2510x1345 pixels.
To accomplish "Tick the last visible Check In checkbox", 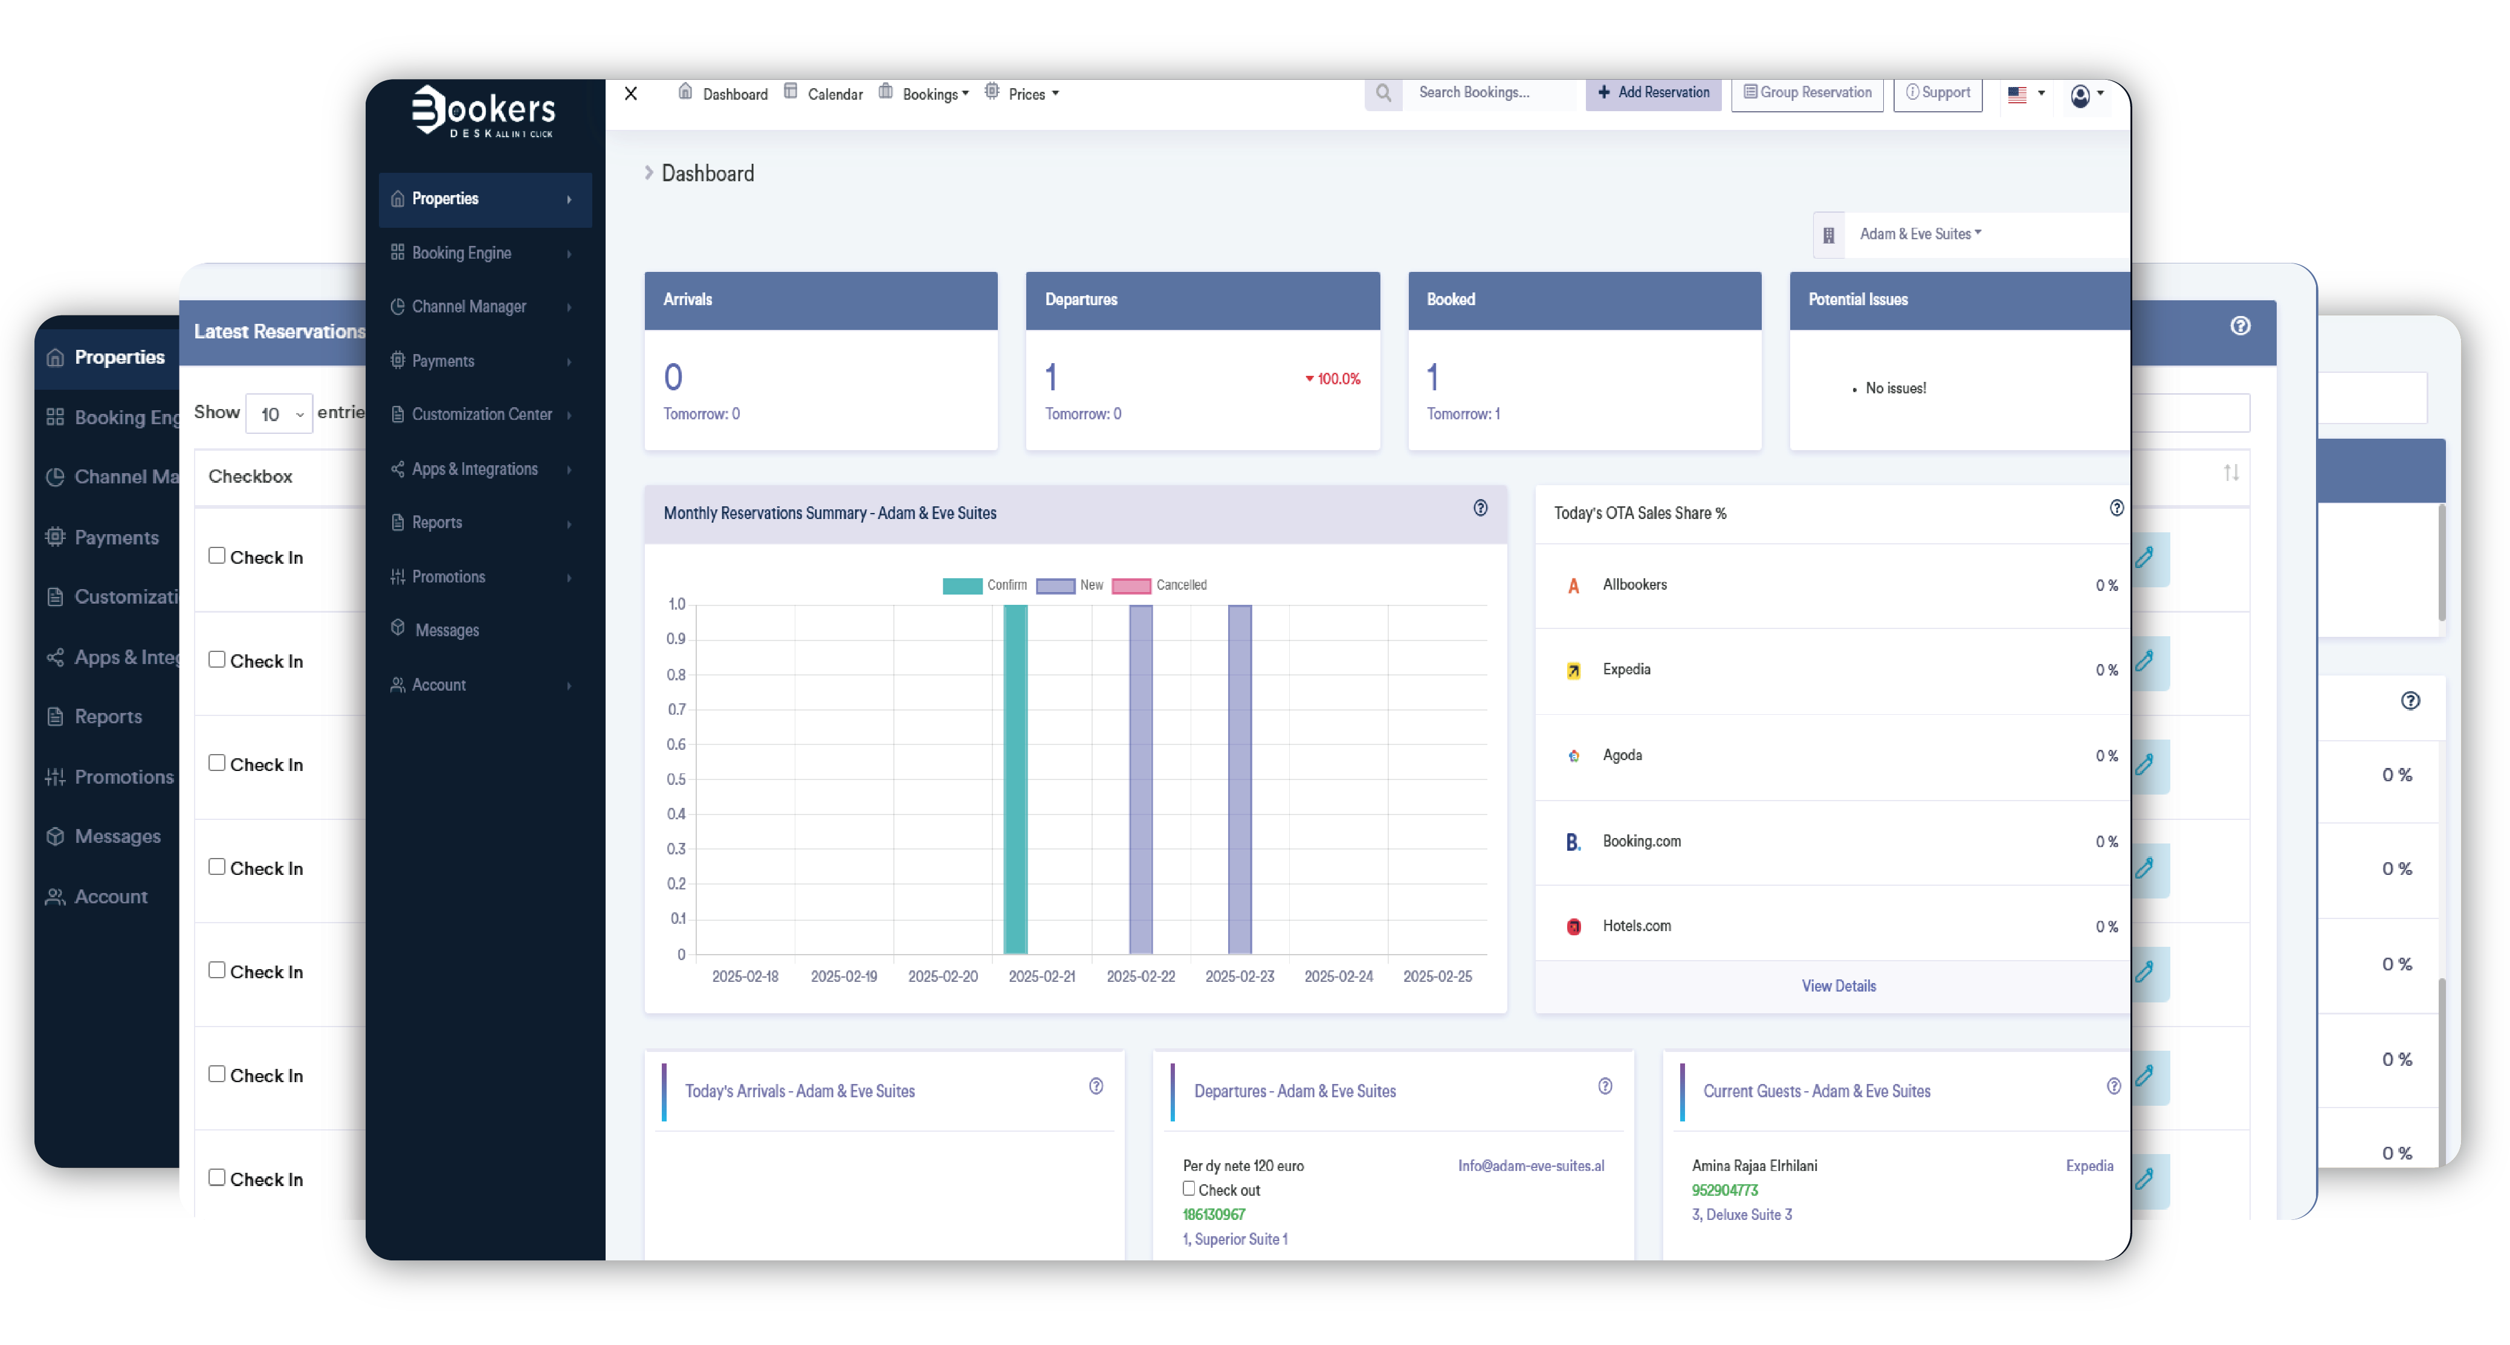I will 218,1176.
